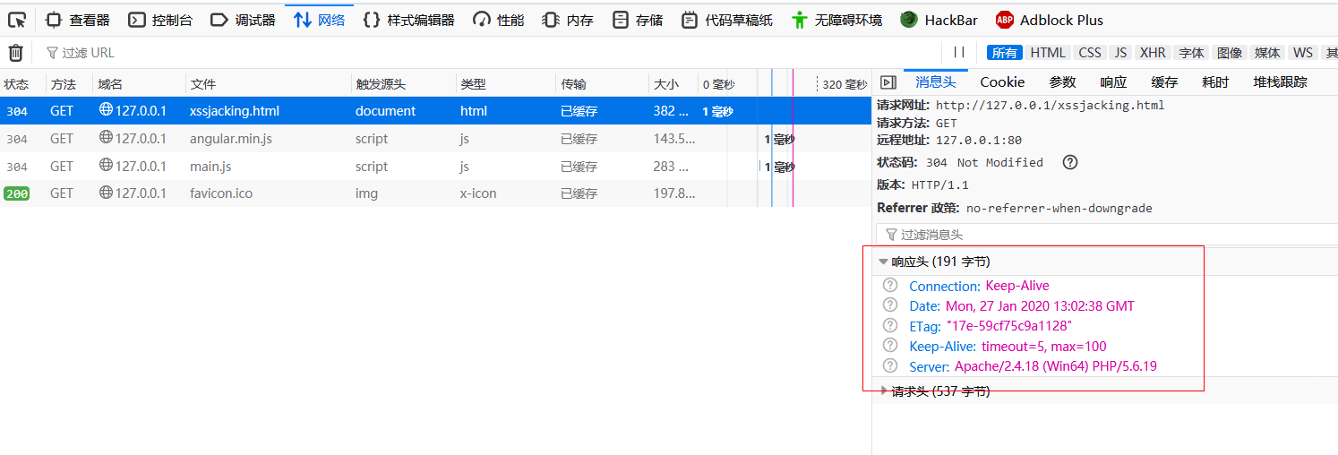Click help icon beside Server header
1338x455 pixels.
[x=889, y=365]
